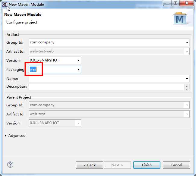The width and height of the screenshot is (196, 176).
Task: Click the 'Parent Project' group label
Action: (19, 97)
